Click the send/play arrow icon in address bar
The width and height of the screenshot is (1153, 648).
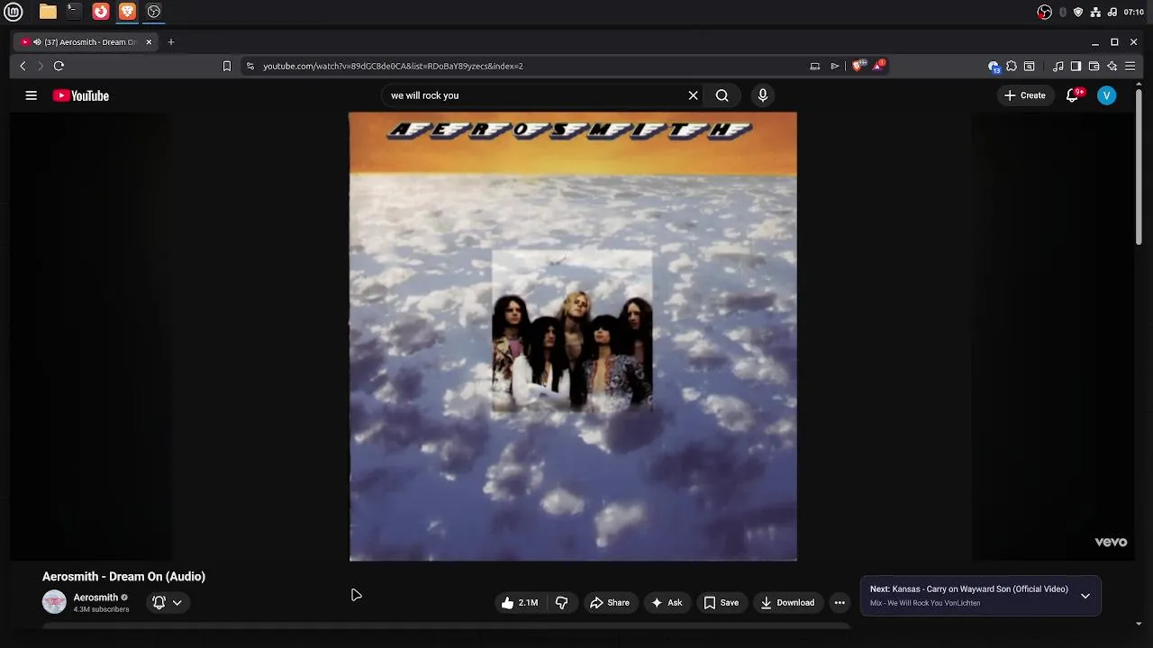835,66
